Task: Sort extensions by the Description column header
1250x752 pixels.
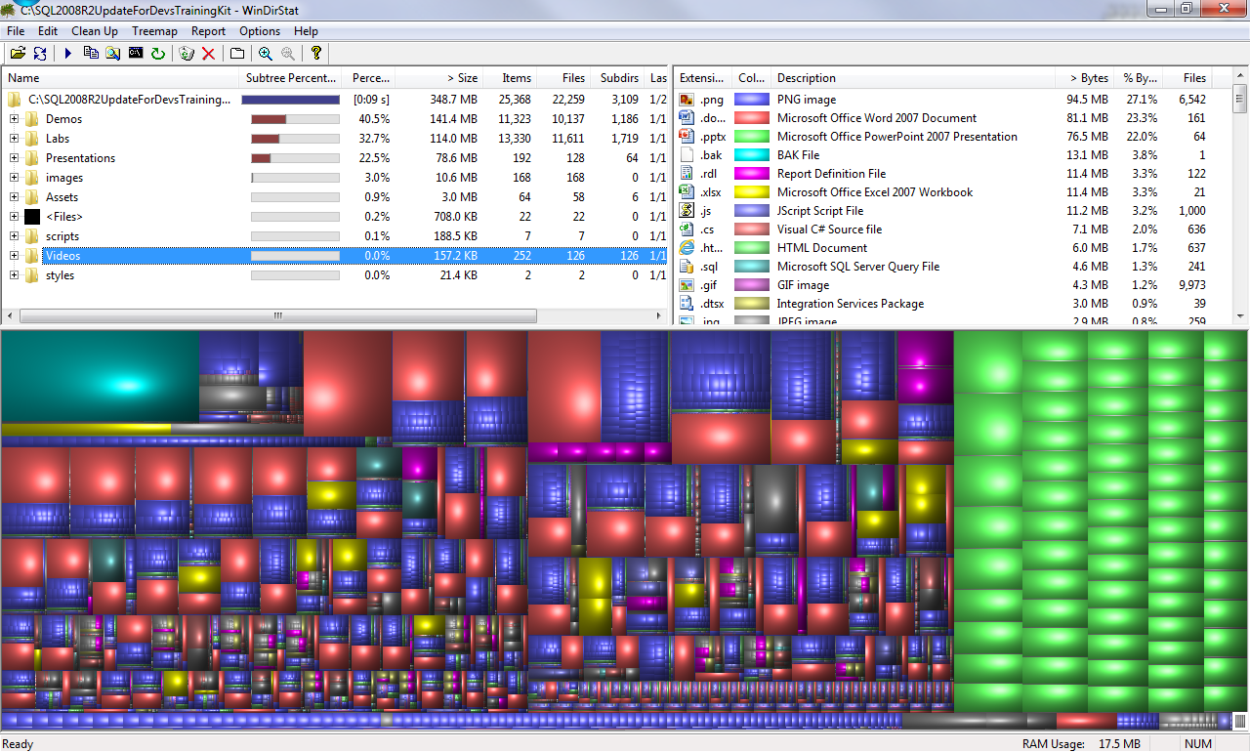Action: pos(913,78)
